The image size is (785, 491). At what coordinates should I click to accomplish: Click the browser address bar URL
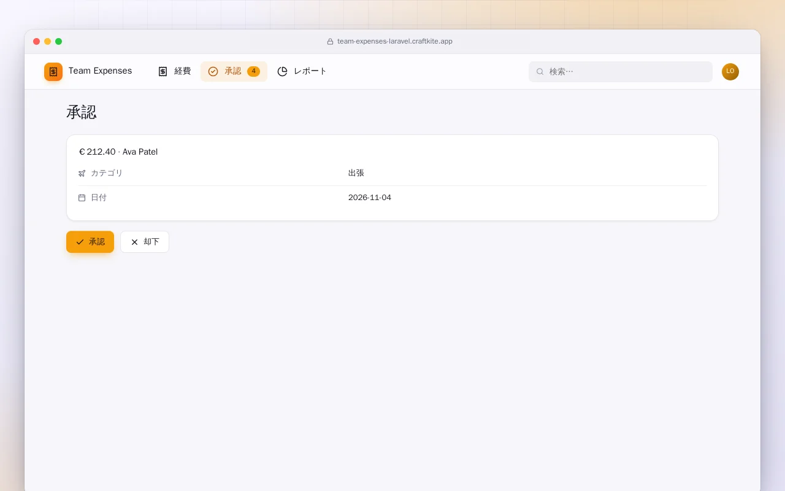395,42
